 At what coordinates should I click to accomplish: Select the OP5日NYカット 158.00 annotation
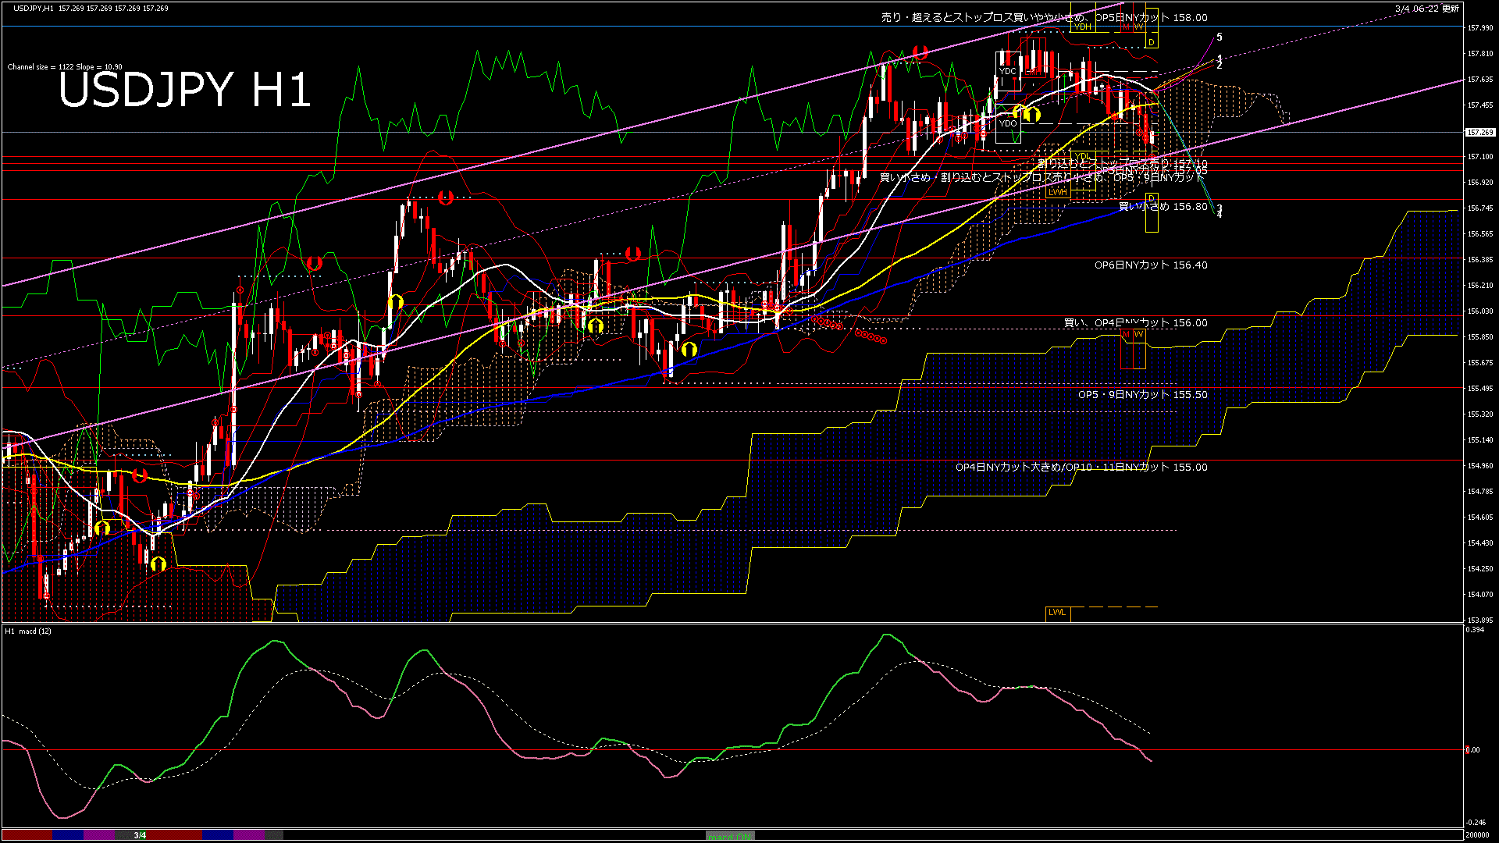click(1152, 17)
